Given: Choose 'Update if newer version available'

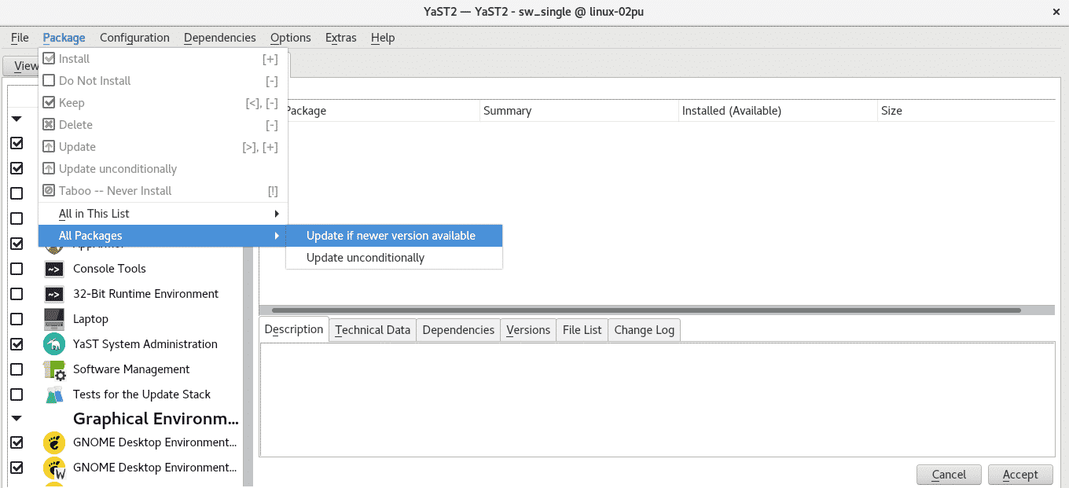Looking at the screenshot, I should coord(394,236).
